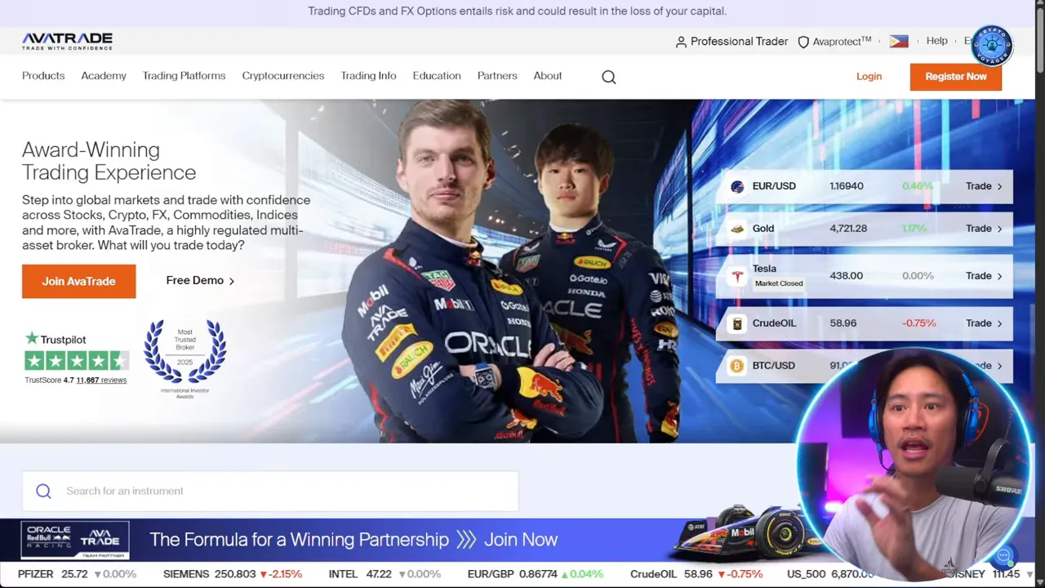Click the Tesla logo icon

click(x=737, y=276)
